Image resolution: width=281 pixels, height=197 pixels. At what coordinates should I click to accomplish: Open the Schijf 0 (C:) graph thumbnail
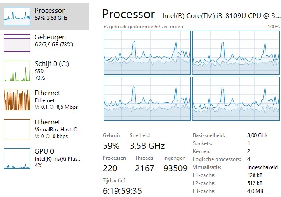click(17, 71)
